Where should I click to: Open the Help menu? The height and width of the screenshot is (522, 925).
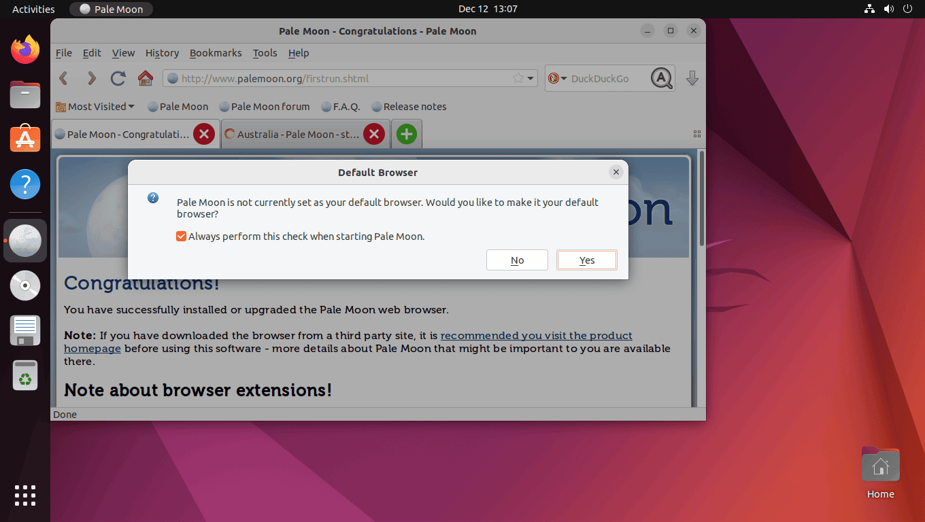[x=299, y=53]
